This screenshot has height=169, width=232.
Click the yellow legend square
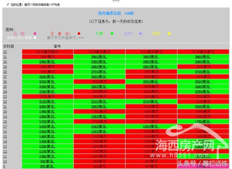pos(169,34)
